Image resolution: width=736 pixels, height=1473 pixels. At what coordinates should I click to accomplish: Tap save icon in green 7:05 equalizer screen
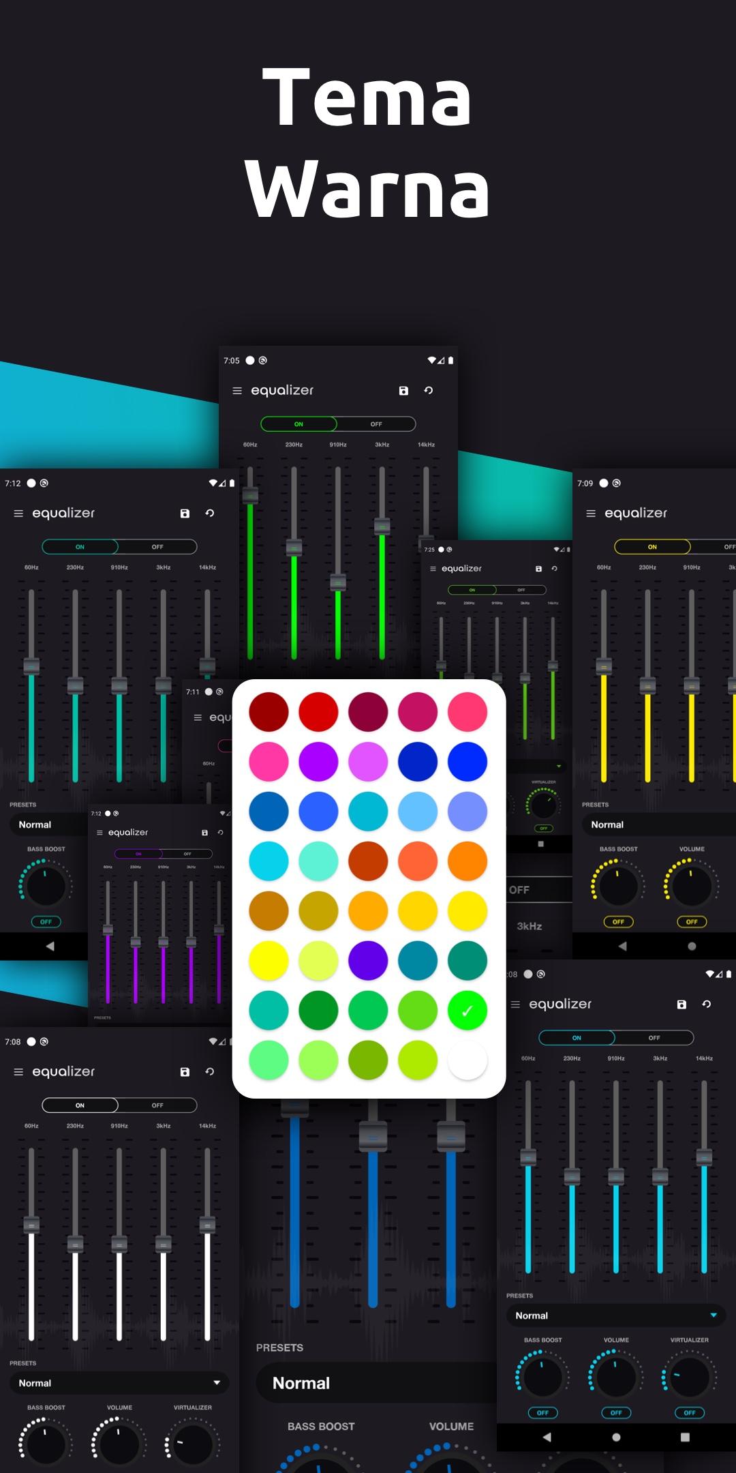pos(403,391)
